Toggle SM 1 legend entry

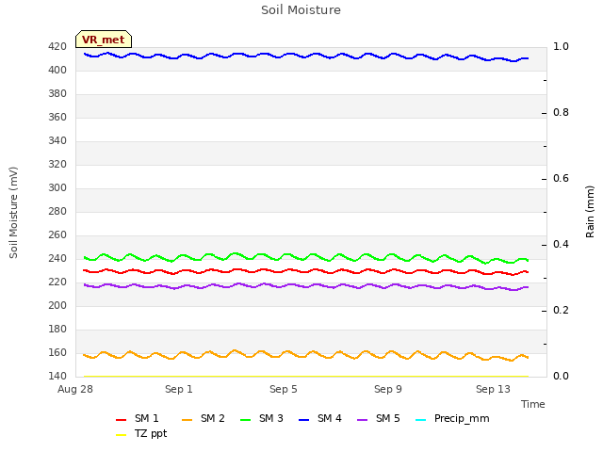click(138, 418)
